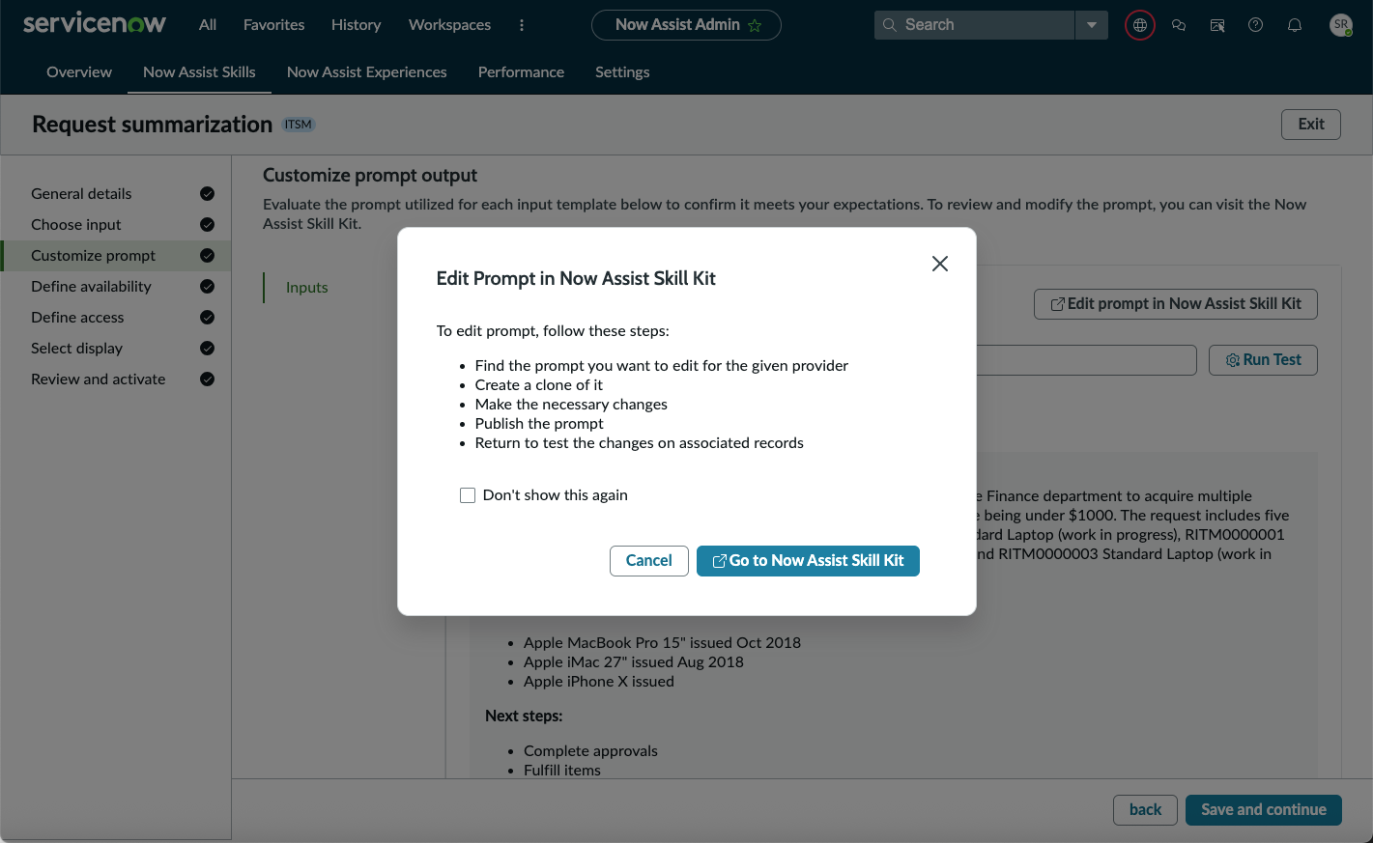
Task: Select the General details step
Action: click(116, 194)
